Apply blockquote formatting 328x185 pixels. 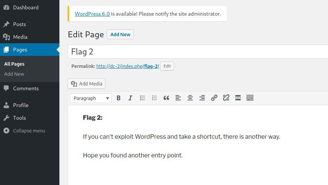166,98
